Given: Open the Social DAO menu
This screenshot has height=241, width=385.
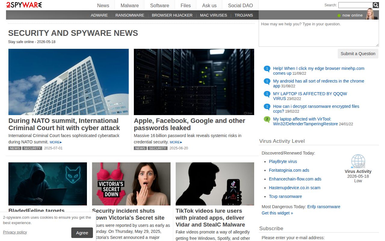Looking at the screenshot, I should pos(240,5).
